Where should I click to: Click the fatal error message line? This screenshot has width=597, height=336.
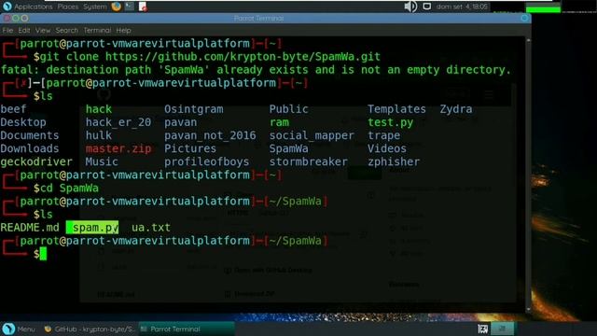pos(256,70)
